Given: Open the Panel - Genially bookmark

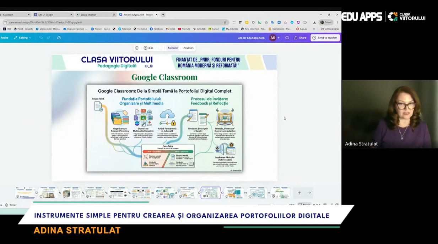Looking at the screenshot, I should pyautogui.click(x=23, y=29).
